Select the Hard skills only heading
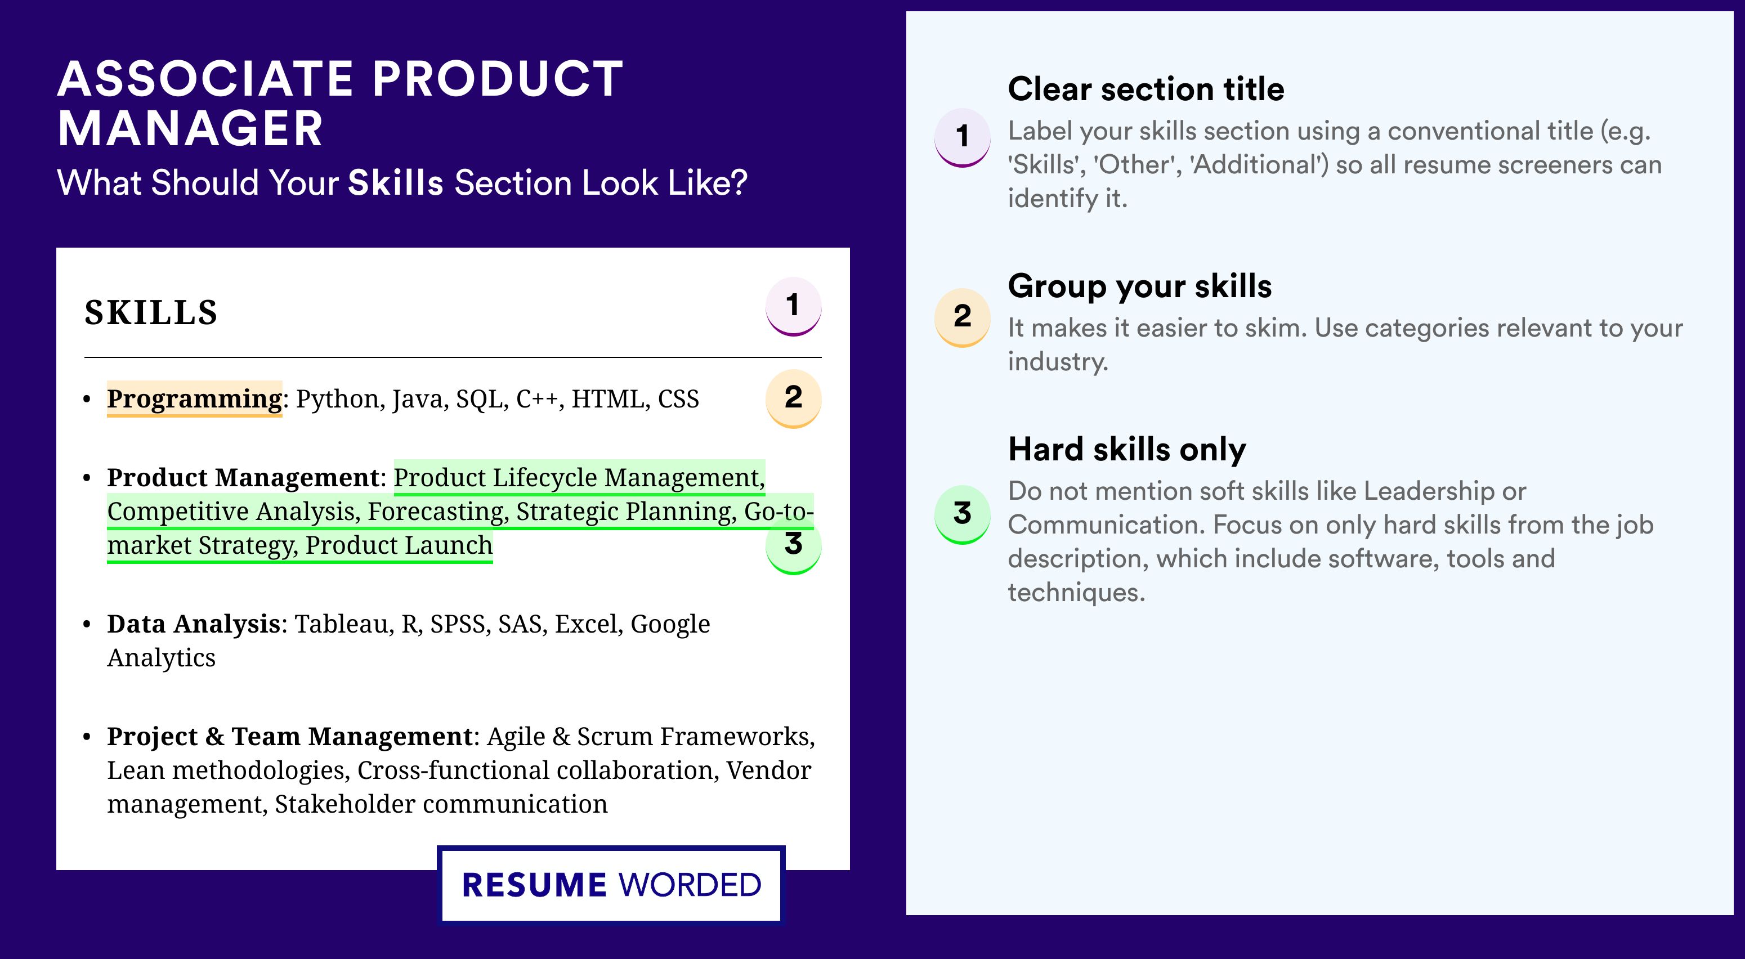The width and height of the screenshot is (1745, 959). click(x=1126, y=449)
